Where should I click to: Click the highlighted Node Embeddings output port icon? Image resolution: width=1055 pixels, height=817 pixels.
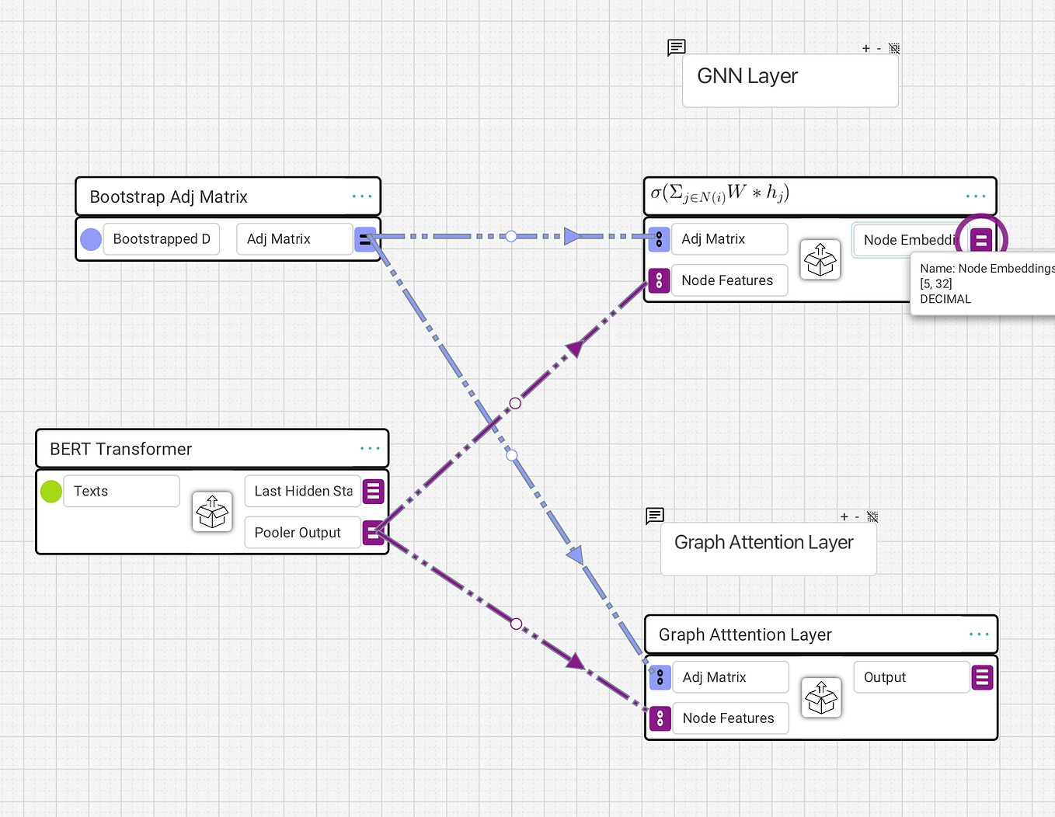[x=981, y=239]
